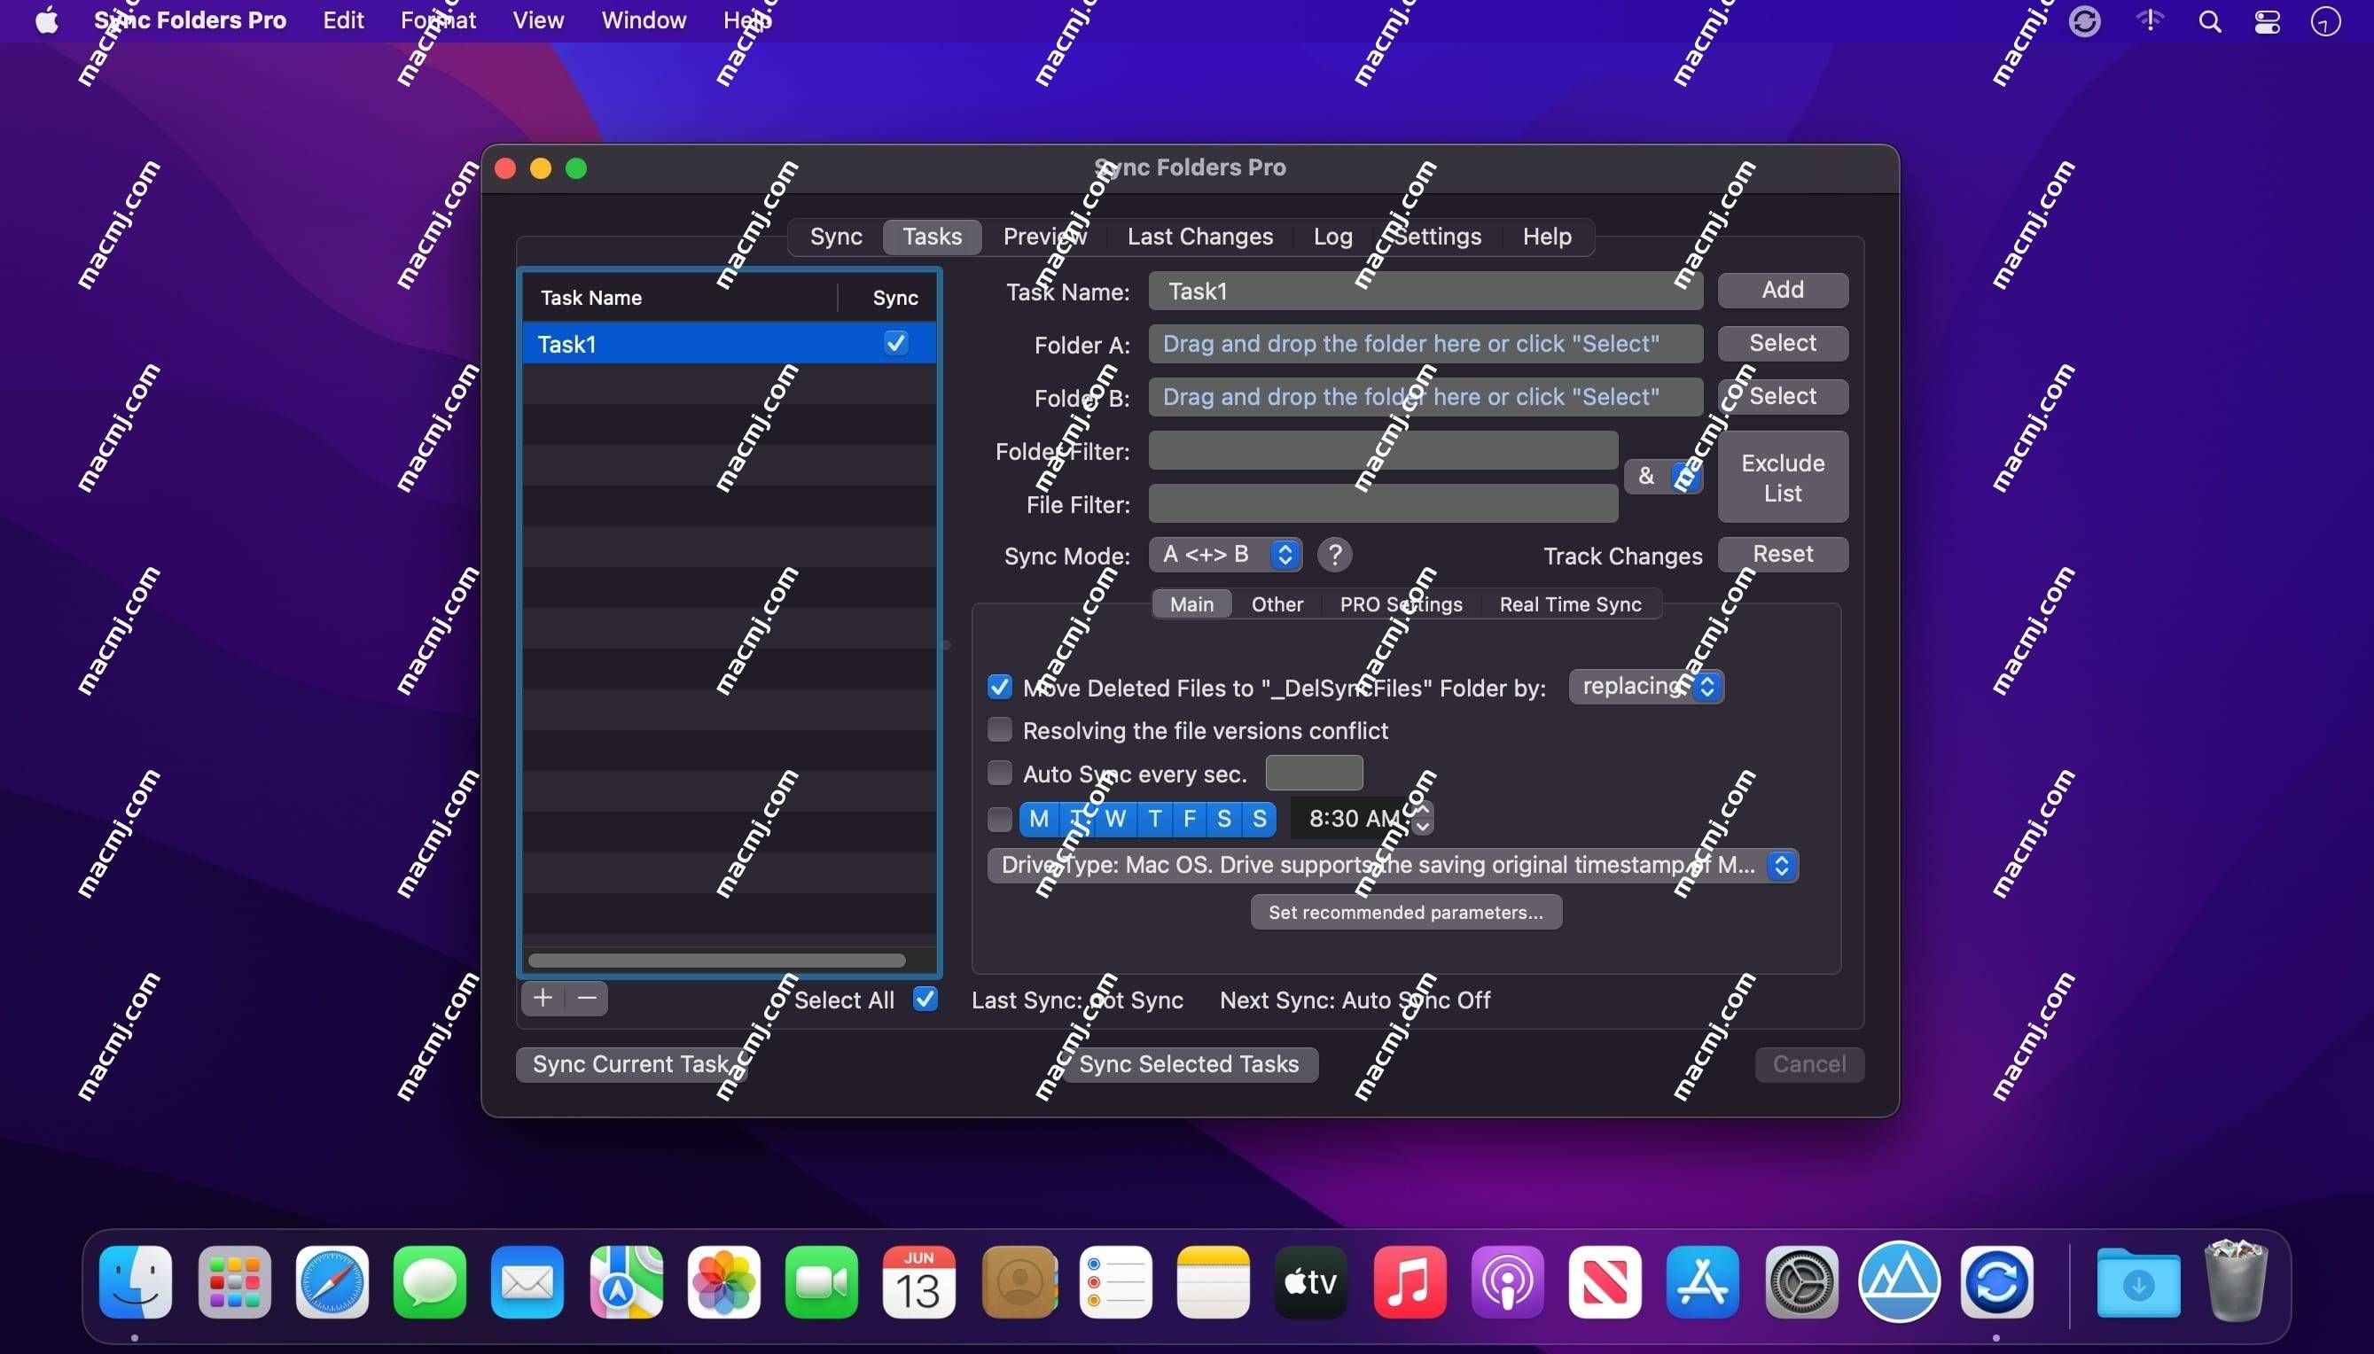2374x1354 pixels.
Task: Switch to the Settings tab
Action: 1437,237
